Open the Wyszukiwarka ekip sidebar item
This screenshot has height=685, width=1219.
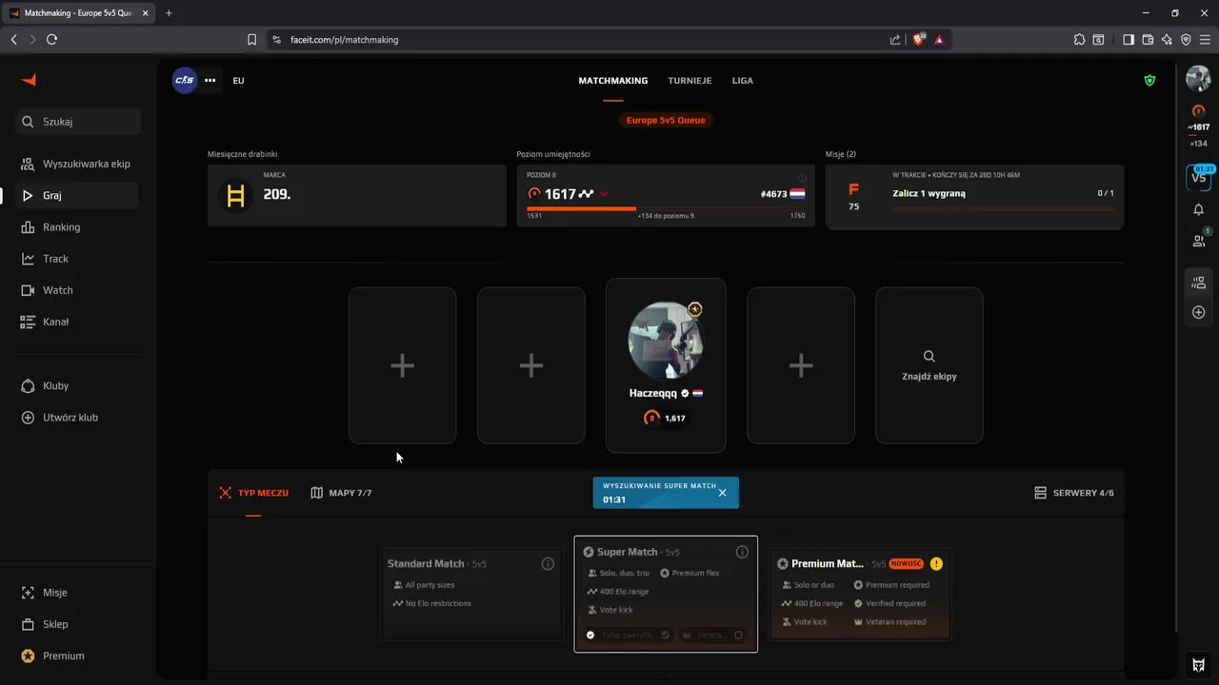tap(77, 164)
